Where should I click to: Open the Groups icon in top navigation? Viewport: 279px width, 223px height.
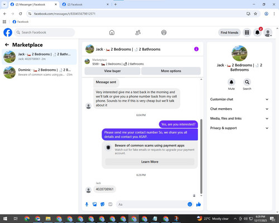pyautogui.click(x=164, y=32)
